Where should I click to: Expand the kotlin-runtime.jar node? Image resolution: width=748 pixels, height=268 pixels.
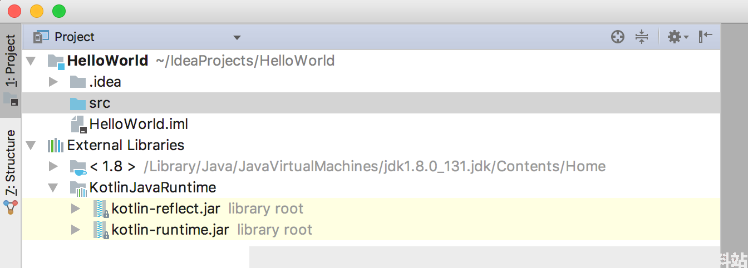[76, 230]
